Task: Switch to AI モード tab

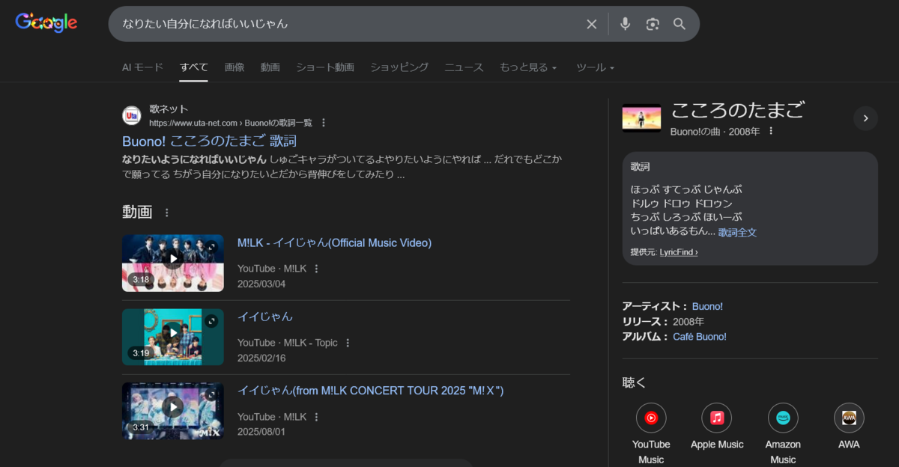Action: coord(142,67)
